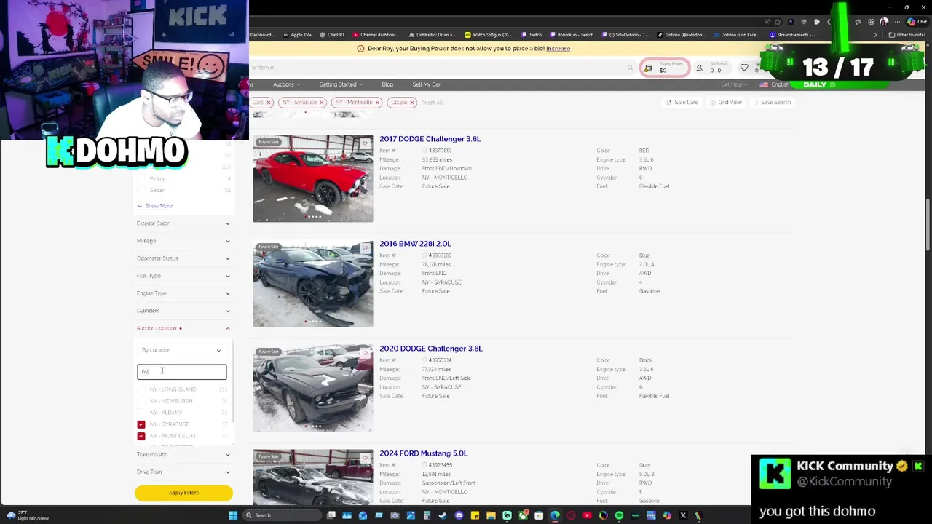Open the Other favorites folder
Image resolution: width=932 pixels, height=524 pixels.
point(907,34)
